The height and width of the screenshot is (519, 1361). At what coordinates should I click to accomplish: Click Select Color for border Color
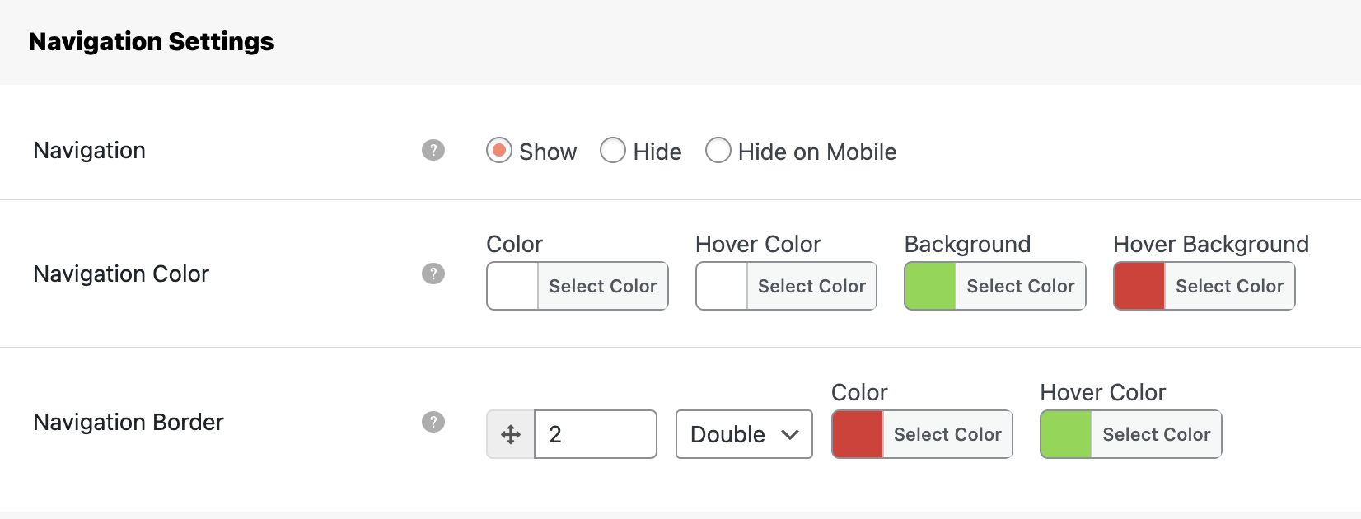pyautogui.click(x=947, y=434)
